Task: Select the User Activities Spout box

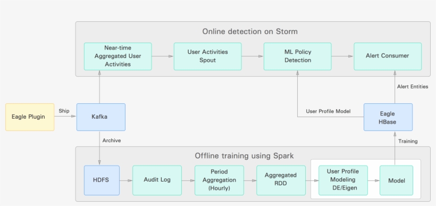Action: [x=208, y=56]
